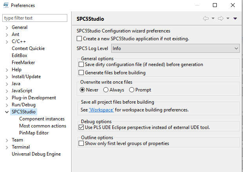Select the SPC5Studio tree item
This screenshot has width=243, height=172.
coord(24,112)
